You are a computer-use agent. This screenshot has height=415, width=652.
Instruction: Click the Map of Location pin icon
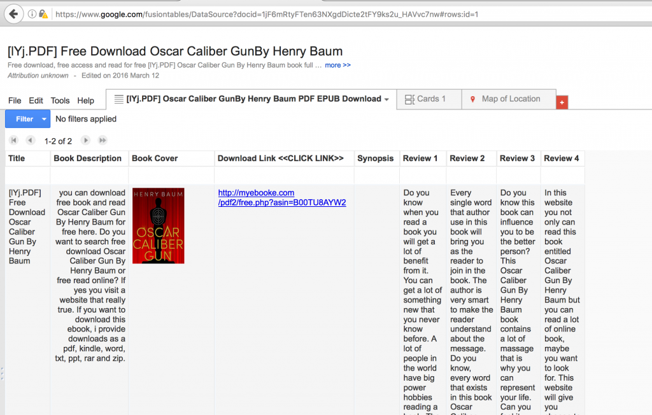tap(472, 99)
